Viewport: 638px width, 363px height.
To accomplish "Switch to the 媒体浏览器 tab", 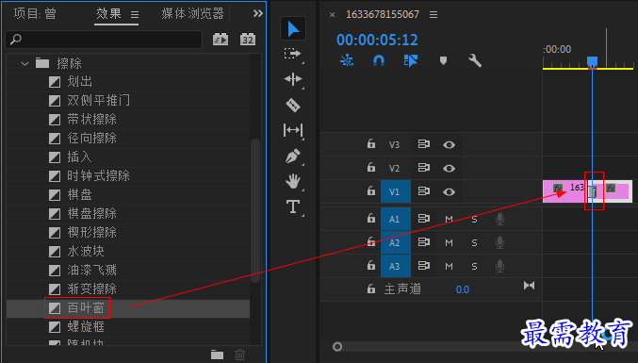I will 192,13.
